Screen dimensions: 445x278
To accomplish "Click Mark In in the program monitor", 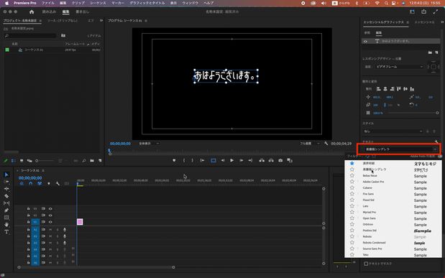I will click(184, 161).
